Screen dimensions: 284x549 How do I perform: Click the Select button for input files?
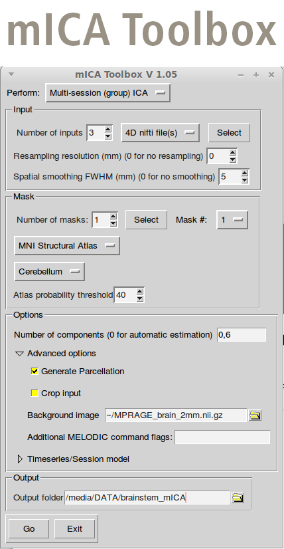click(229, 133)
